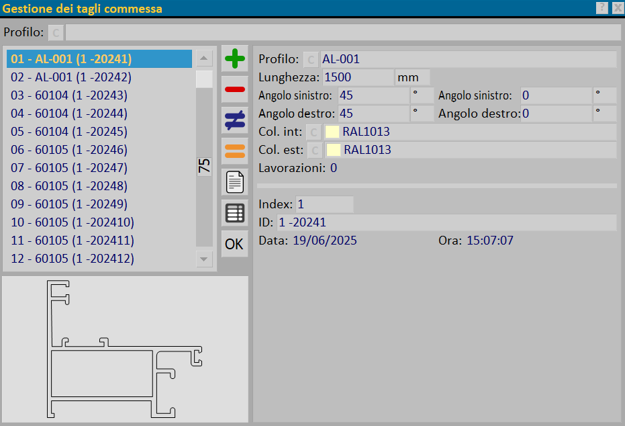Image resolution: width=625 pixels, height=426 pixels.
Task: Select row 12 - 60105 (1 -202412)
Action: [99, 259]
